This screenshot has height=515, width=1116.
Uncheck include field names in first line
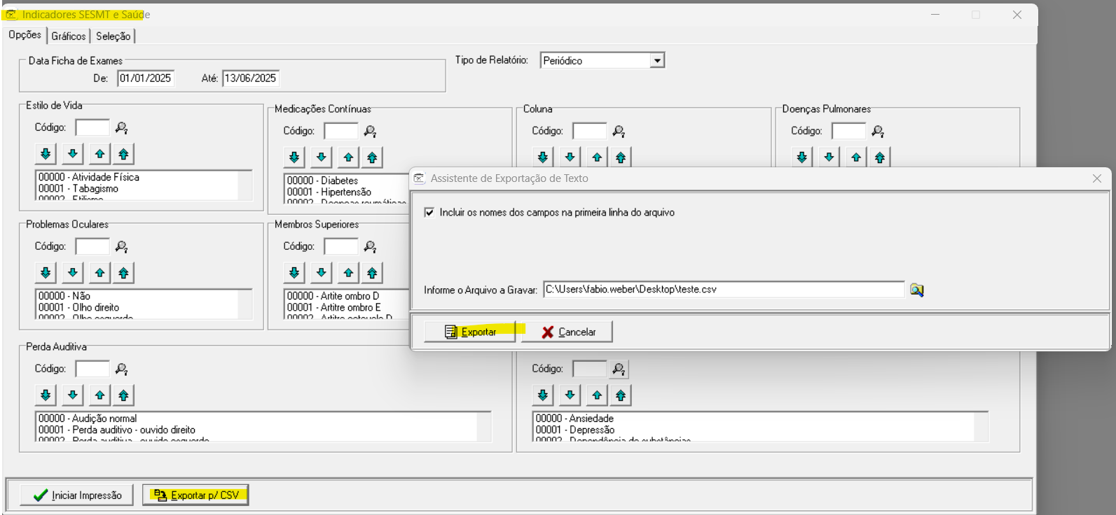[429, 212]
